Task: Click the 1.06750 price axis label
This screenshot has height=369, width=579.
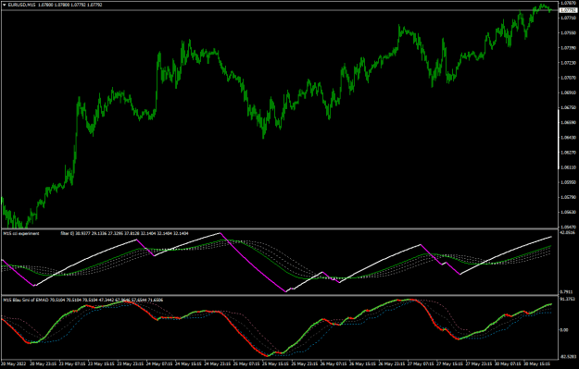Action: pyautogui.click(x=569, y=107)
